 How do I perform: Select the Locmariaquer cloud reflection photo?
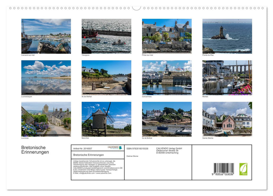click(46, 78)
